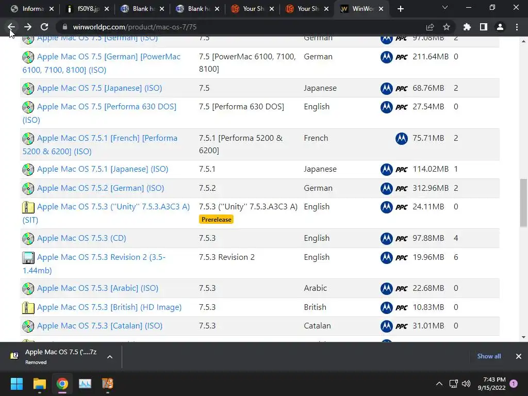The image size is (528, 396).
Task: Open File Explorer from taskbar
Action: [x=39, y=384]
